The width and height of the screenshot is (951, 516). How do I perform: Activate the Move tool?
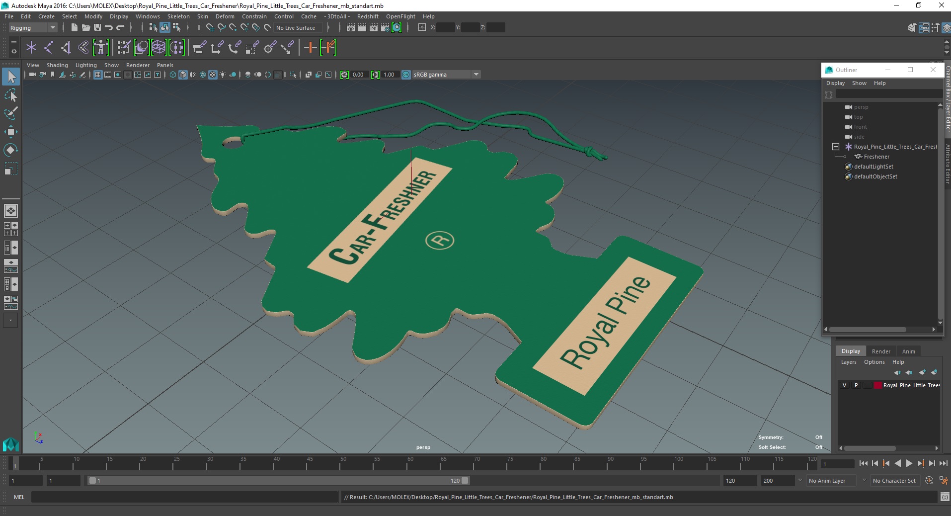11,132
